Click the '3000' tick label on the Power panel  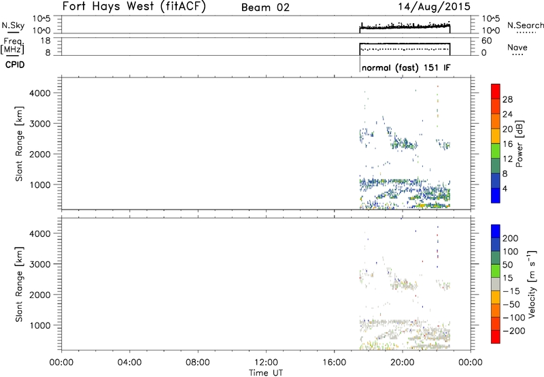pyautogui.click(x=40, y=124)
